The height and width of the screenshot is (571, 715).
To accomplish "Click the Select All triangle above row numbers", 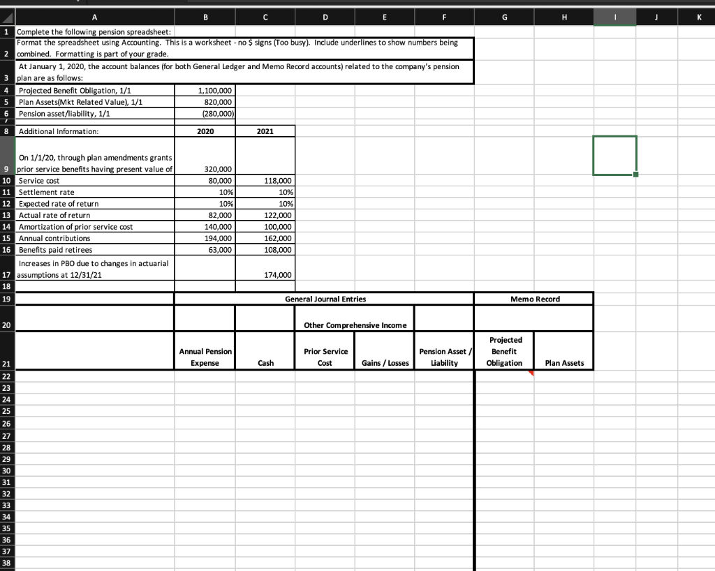I will (x=6, y=16).
